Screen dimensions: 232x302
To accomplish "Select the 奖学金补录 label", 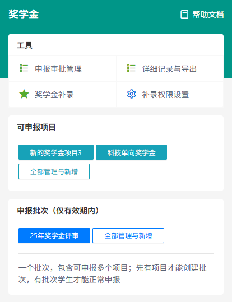I will coord(54,95).
